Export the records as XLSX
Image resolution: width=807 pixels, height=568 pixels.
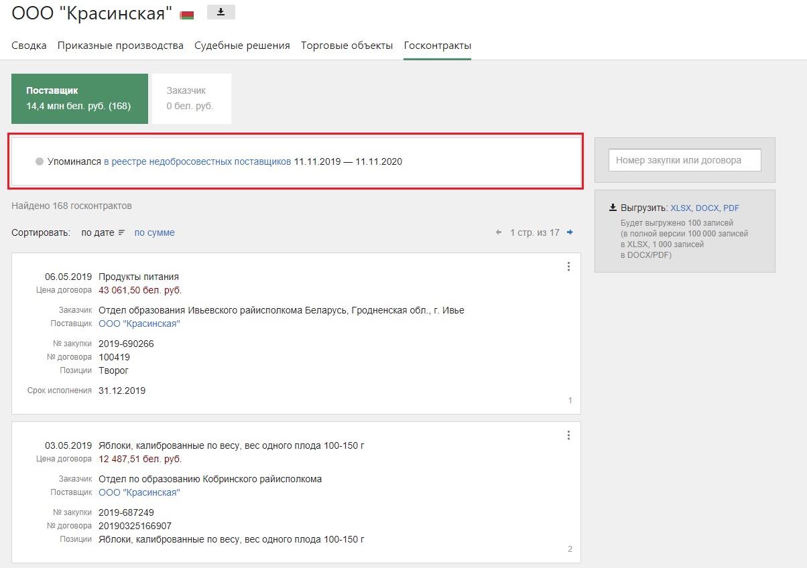680,208
